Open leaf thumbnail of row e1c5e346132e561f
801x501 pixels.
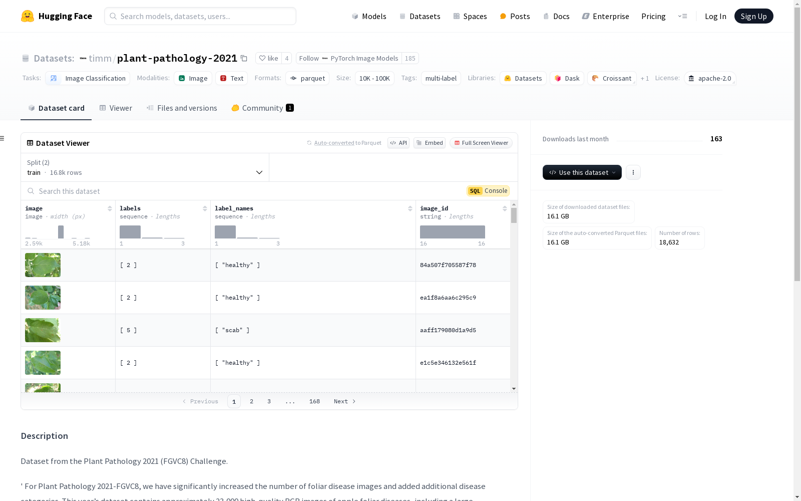click(x=43, y=363)
